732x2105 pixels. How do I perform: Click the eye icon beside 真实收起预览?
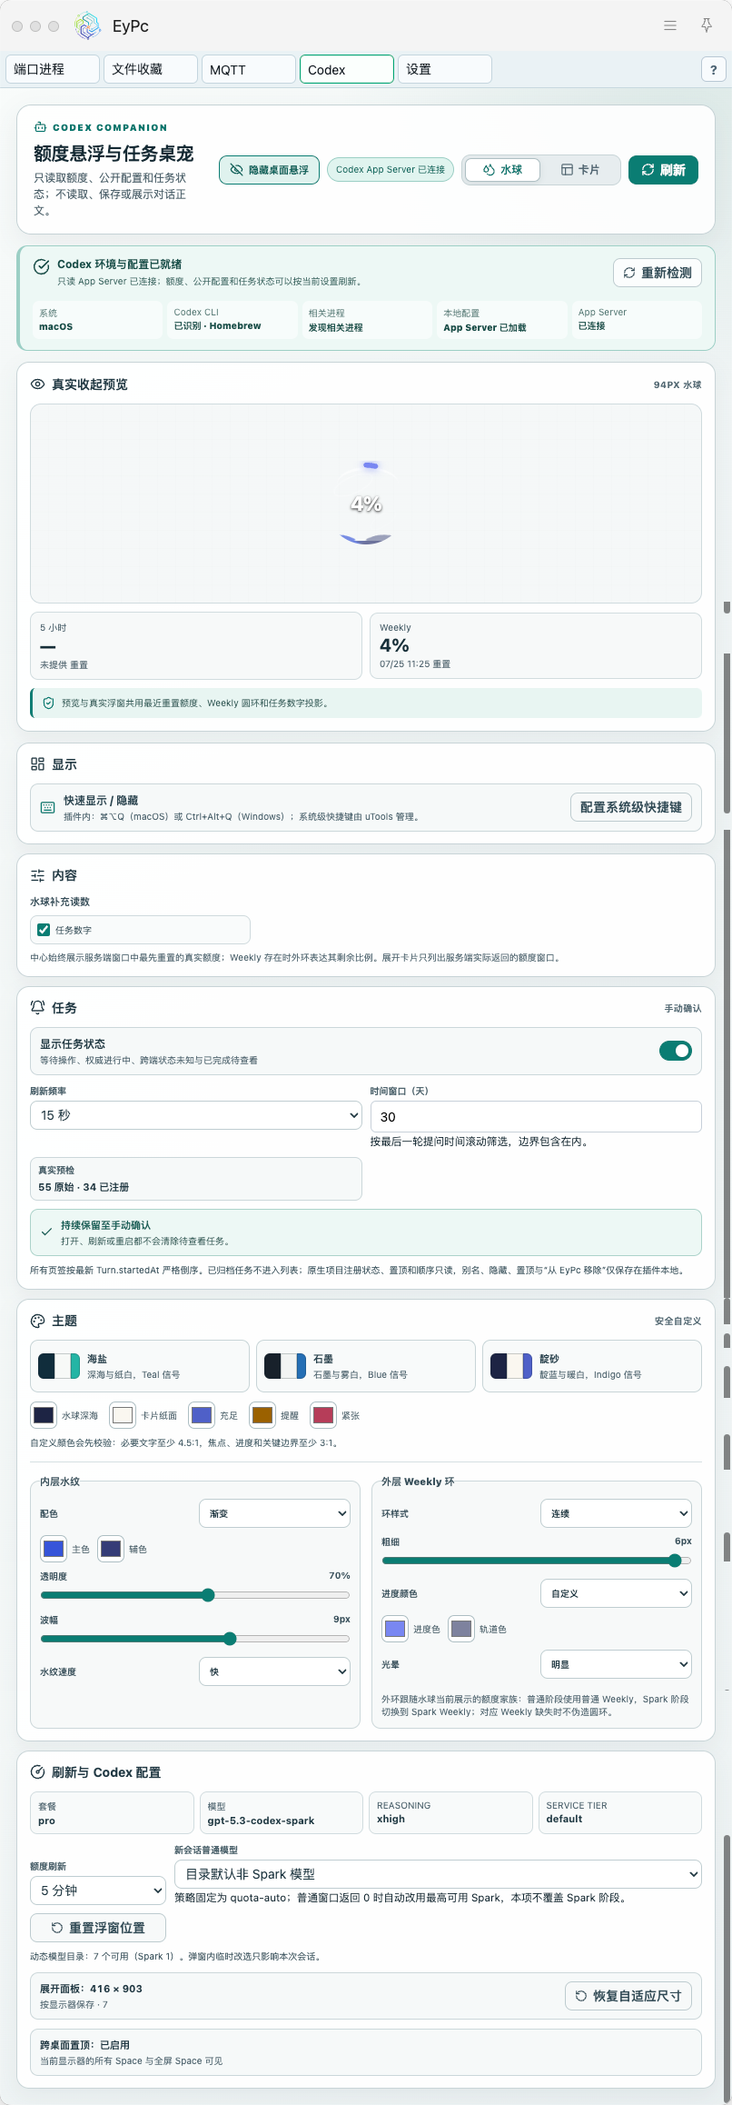click(x=37, y=384)
